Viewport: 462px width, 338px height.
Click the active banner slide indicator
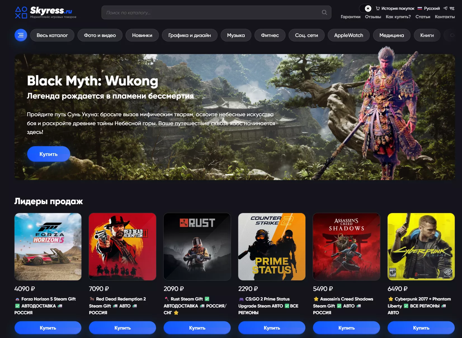coord(229,175)
